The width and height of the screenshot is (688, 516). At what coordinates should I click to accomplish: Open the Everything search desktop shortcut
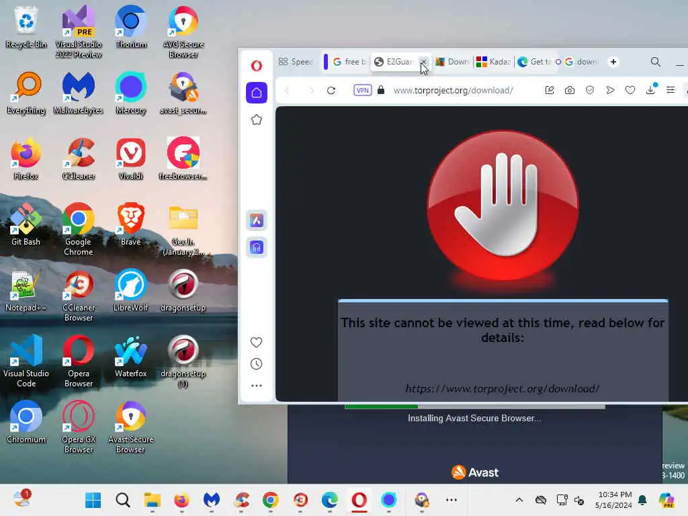point(26,93)
